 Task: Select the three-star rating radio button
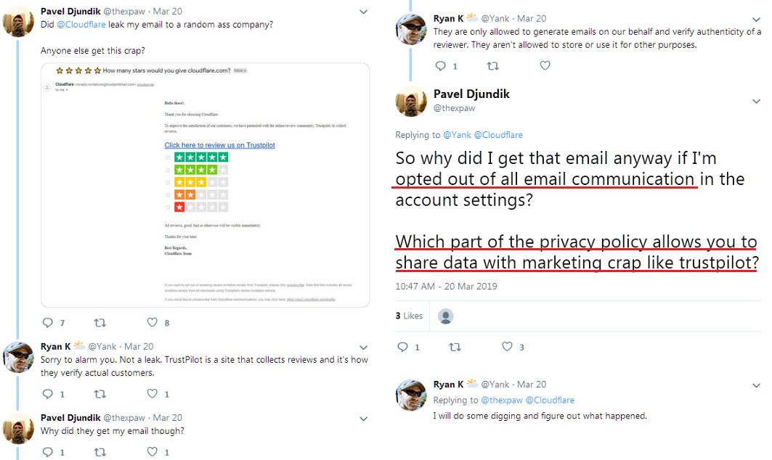tap(168, 182)
